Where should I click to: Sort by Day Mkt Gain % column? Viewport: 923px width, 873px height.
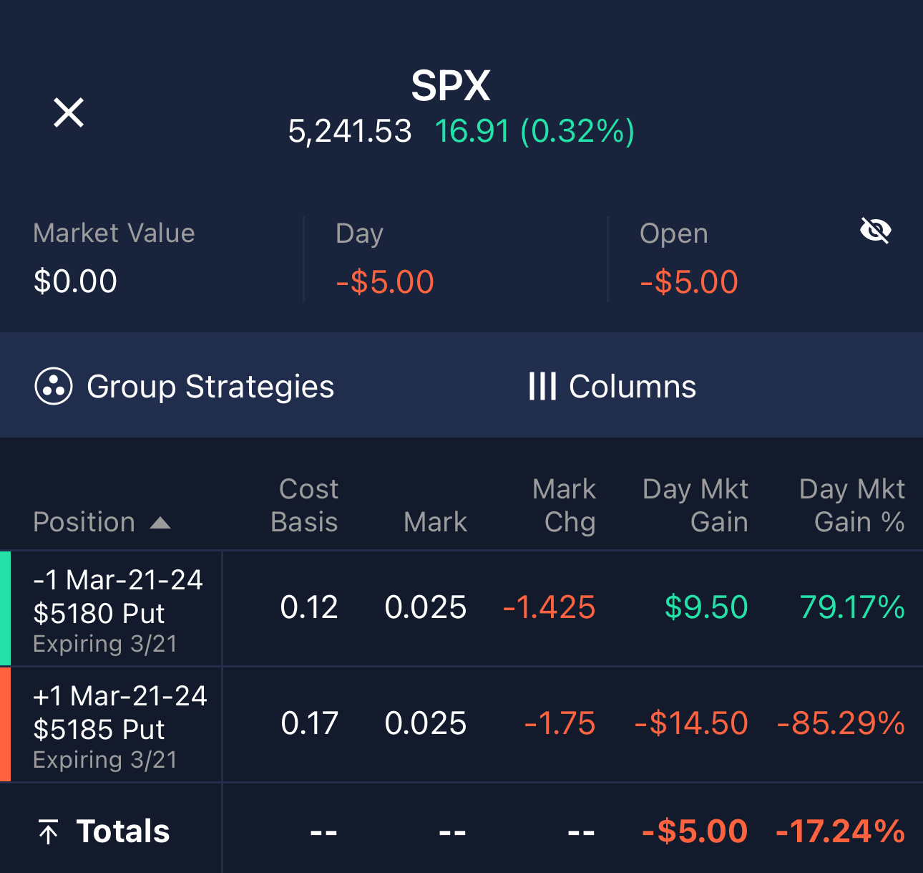(852, 506)
